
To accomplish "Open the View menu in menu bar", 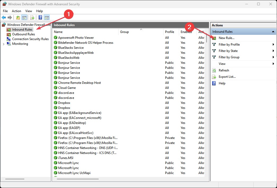I will pos(29,11).
